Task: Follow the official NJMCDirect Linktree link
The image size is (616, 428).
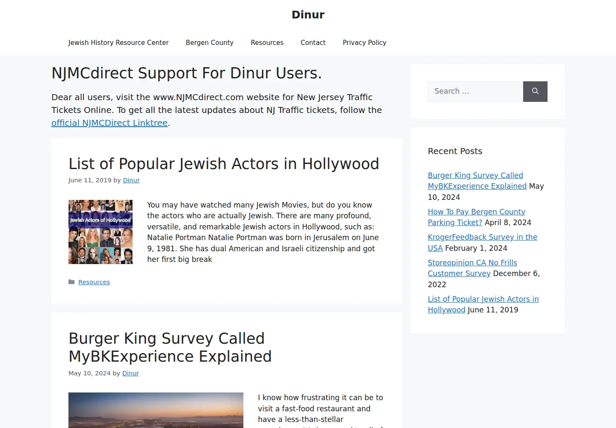Action: point(110,123)
